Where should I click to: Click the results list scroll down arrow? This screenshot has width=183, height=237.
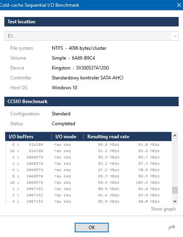tap(175, 201)
